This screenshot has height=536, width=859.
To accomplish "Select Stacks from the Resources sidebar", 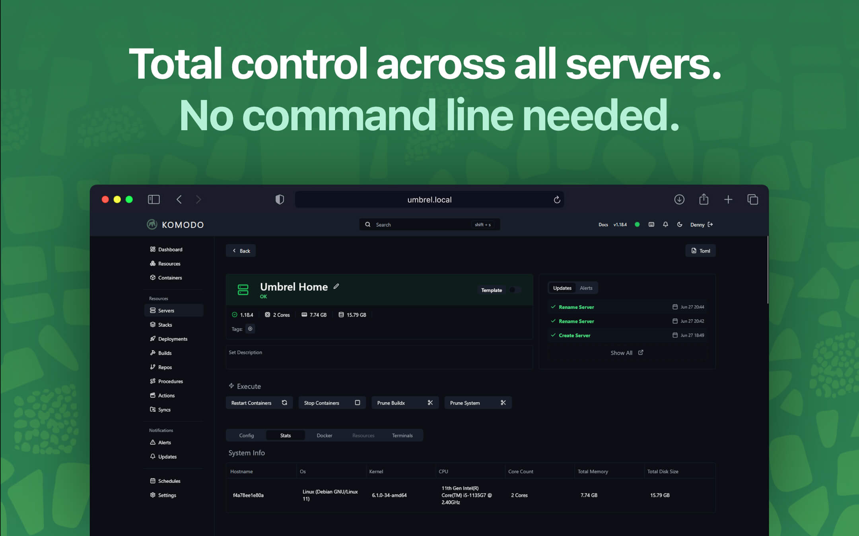I will coord(165,324).
